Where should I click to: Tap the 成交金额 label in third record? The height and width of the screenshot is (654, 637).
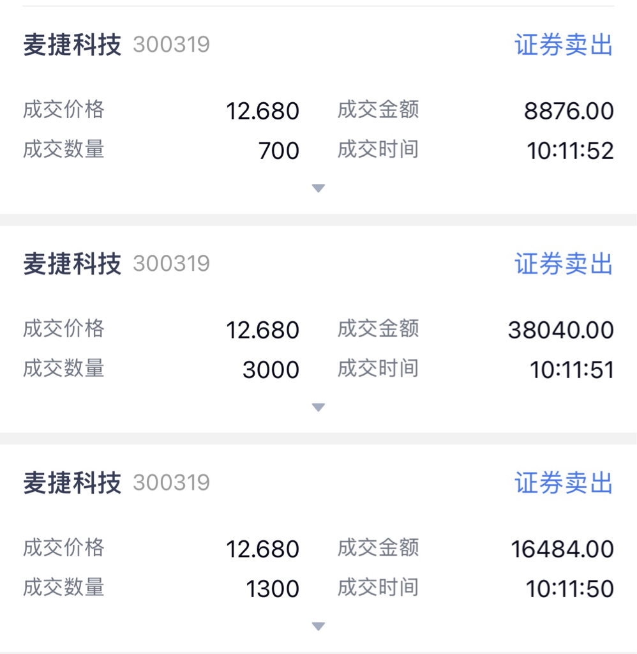(x=378, y=547)
